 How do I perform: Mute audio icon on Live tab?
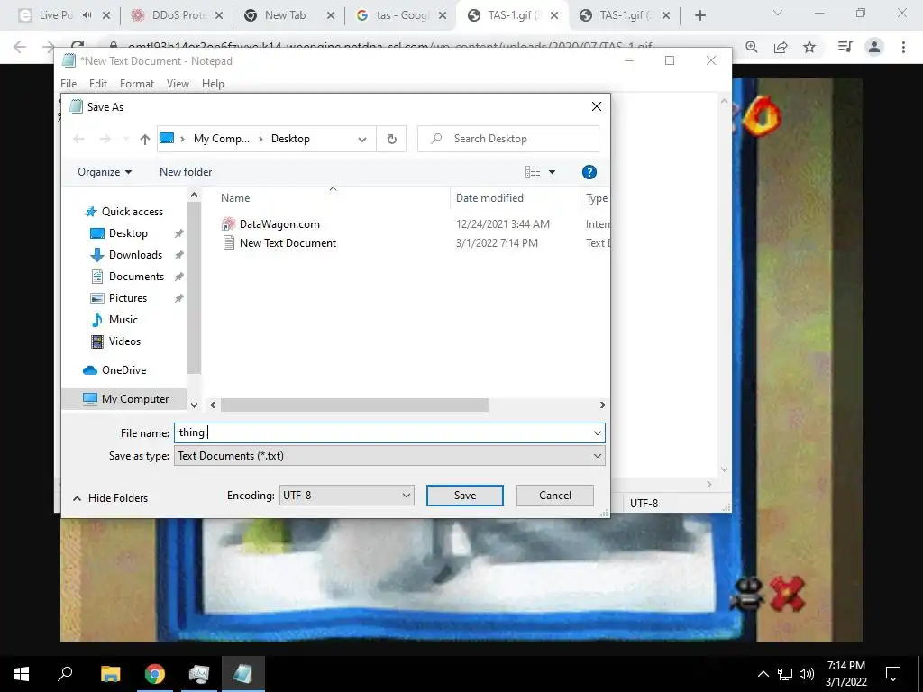(87, 15)
